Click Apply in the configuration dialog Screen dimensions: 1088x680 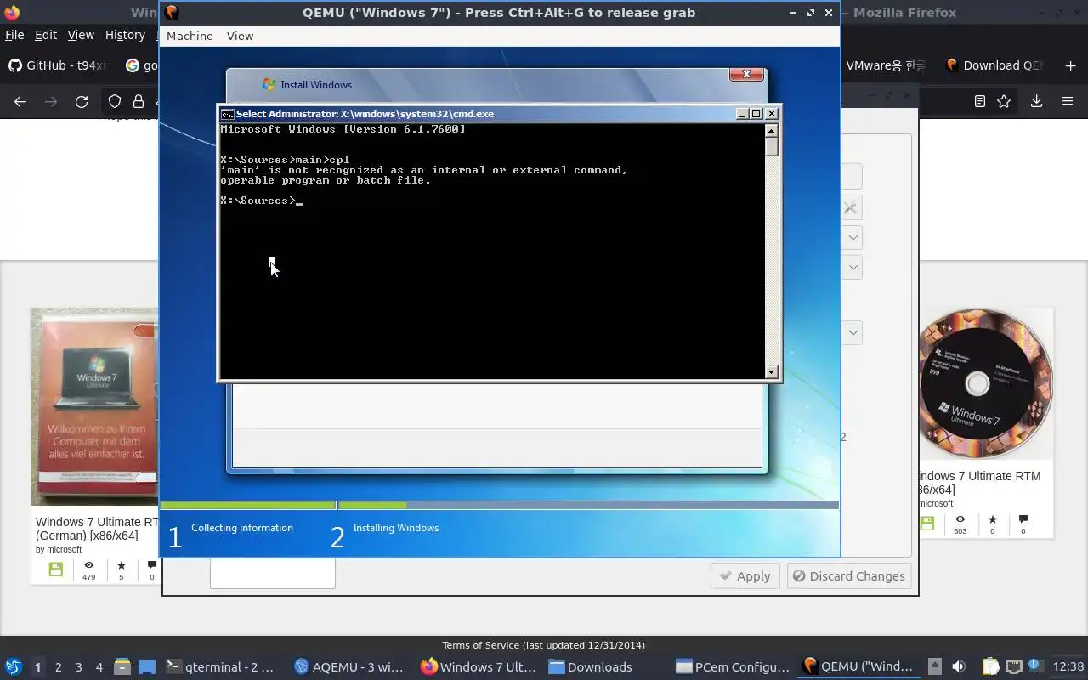(x=745, y=575)
